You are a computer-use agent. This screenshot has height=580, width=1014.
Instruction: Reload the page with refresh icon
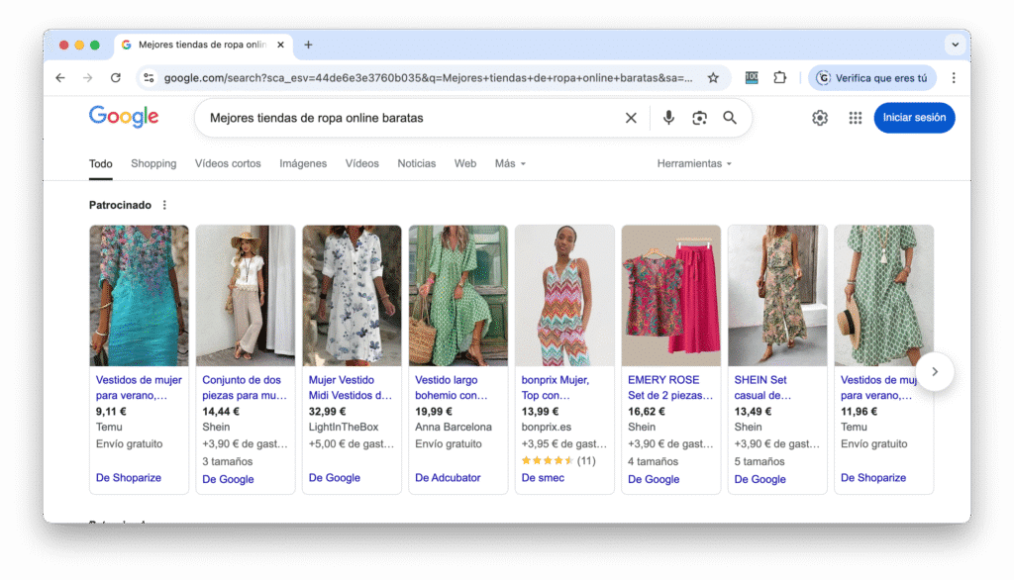pos(116,78)
